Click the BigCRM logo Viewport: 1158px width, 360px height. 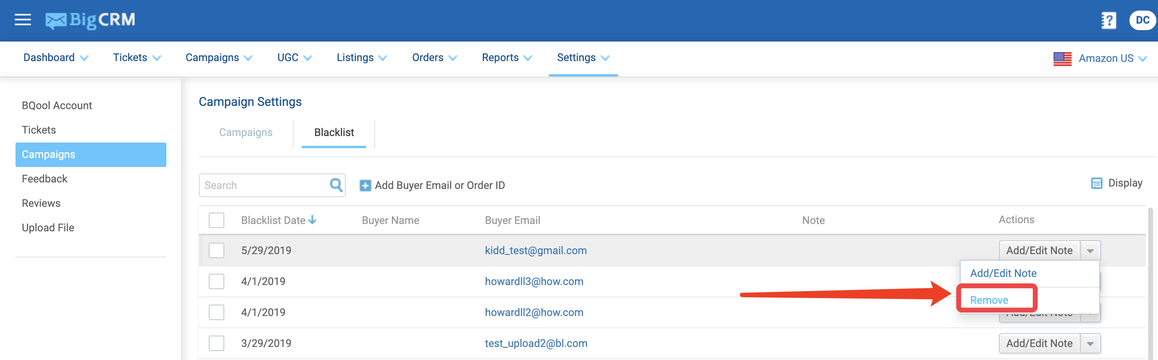[x=90, y=20]
